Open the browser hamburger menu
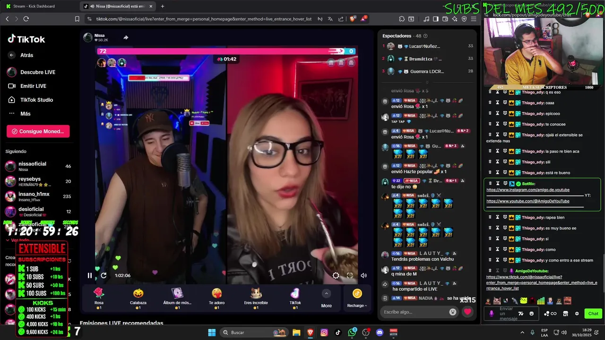Image resolution: width=605 pixels, height=340 pixels. point(474,19)
